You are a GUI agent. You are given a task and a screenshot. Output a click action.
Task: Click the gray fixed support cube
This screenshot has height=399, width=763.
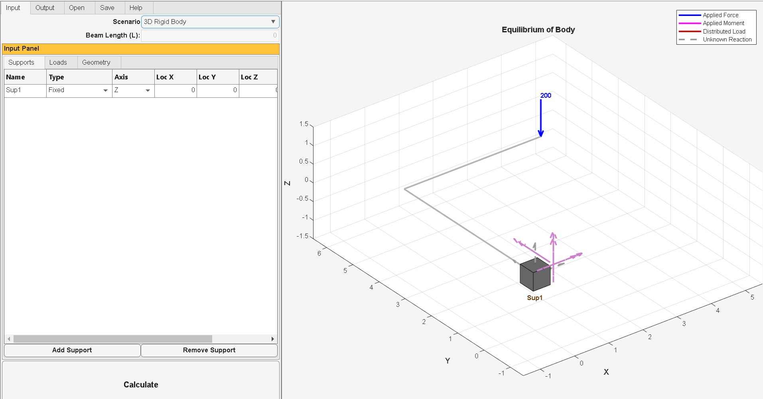[x=534, y=275]
